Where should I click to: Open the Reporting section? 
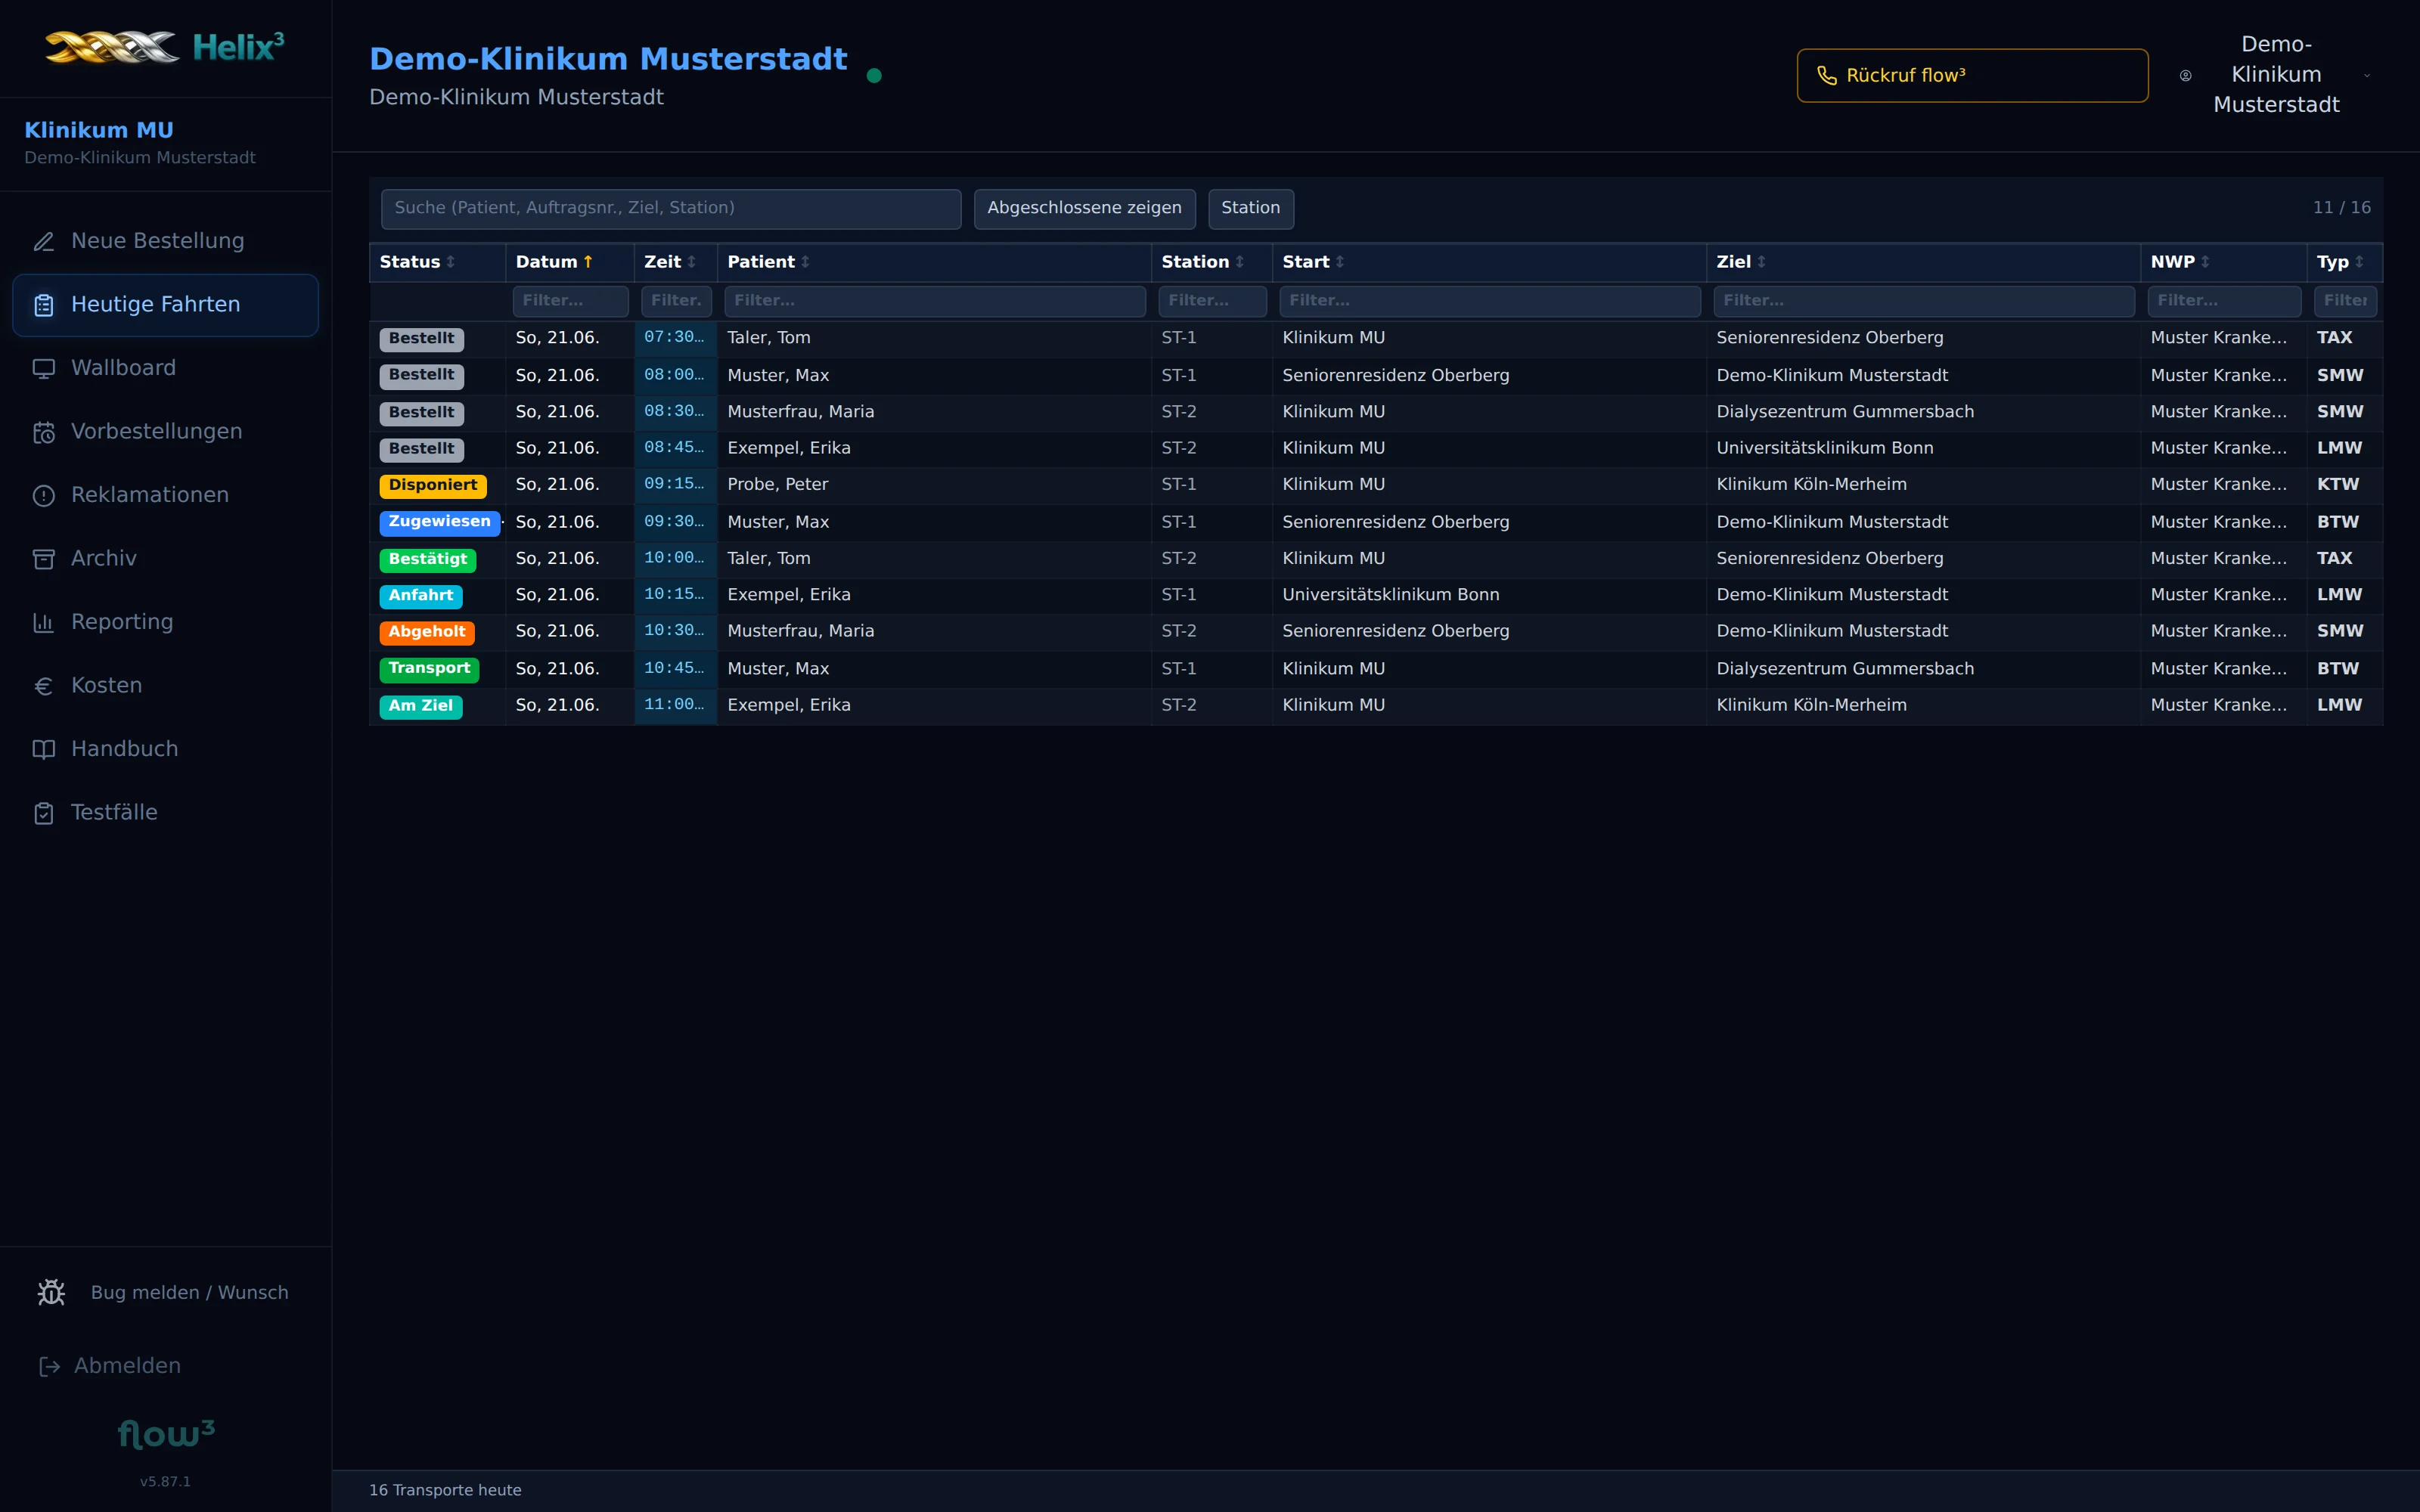[x=165, y=622]
